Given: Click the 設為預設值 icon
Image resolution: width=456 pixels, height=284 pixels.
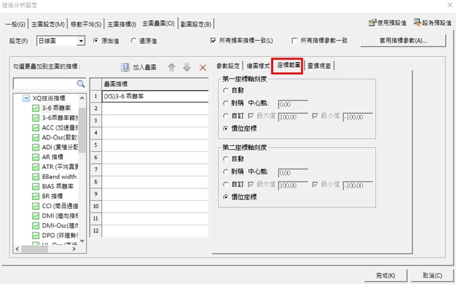Looking at the screenshot, I should pos(418,22).
